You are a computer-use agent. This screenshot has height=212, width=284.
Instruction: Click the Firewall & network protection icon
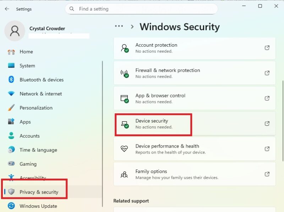[x=125, y=73]
